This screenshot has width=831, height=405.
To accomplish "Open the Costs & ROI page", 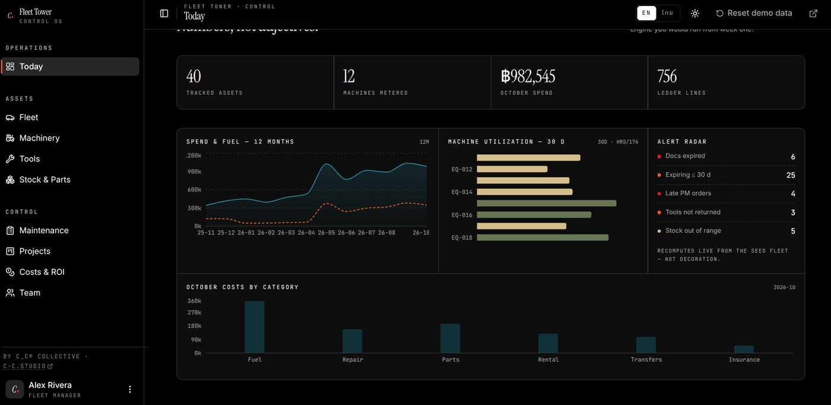I will coord(70,272).
